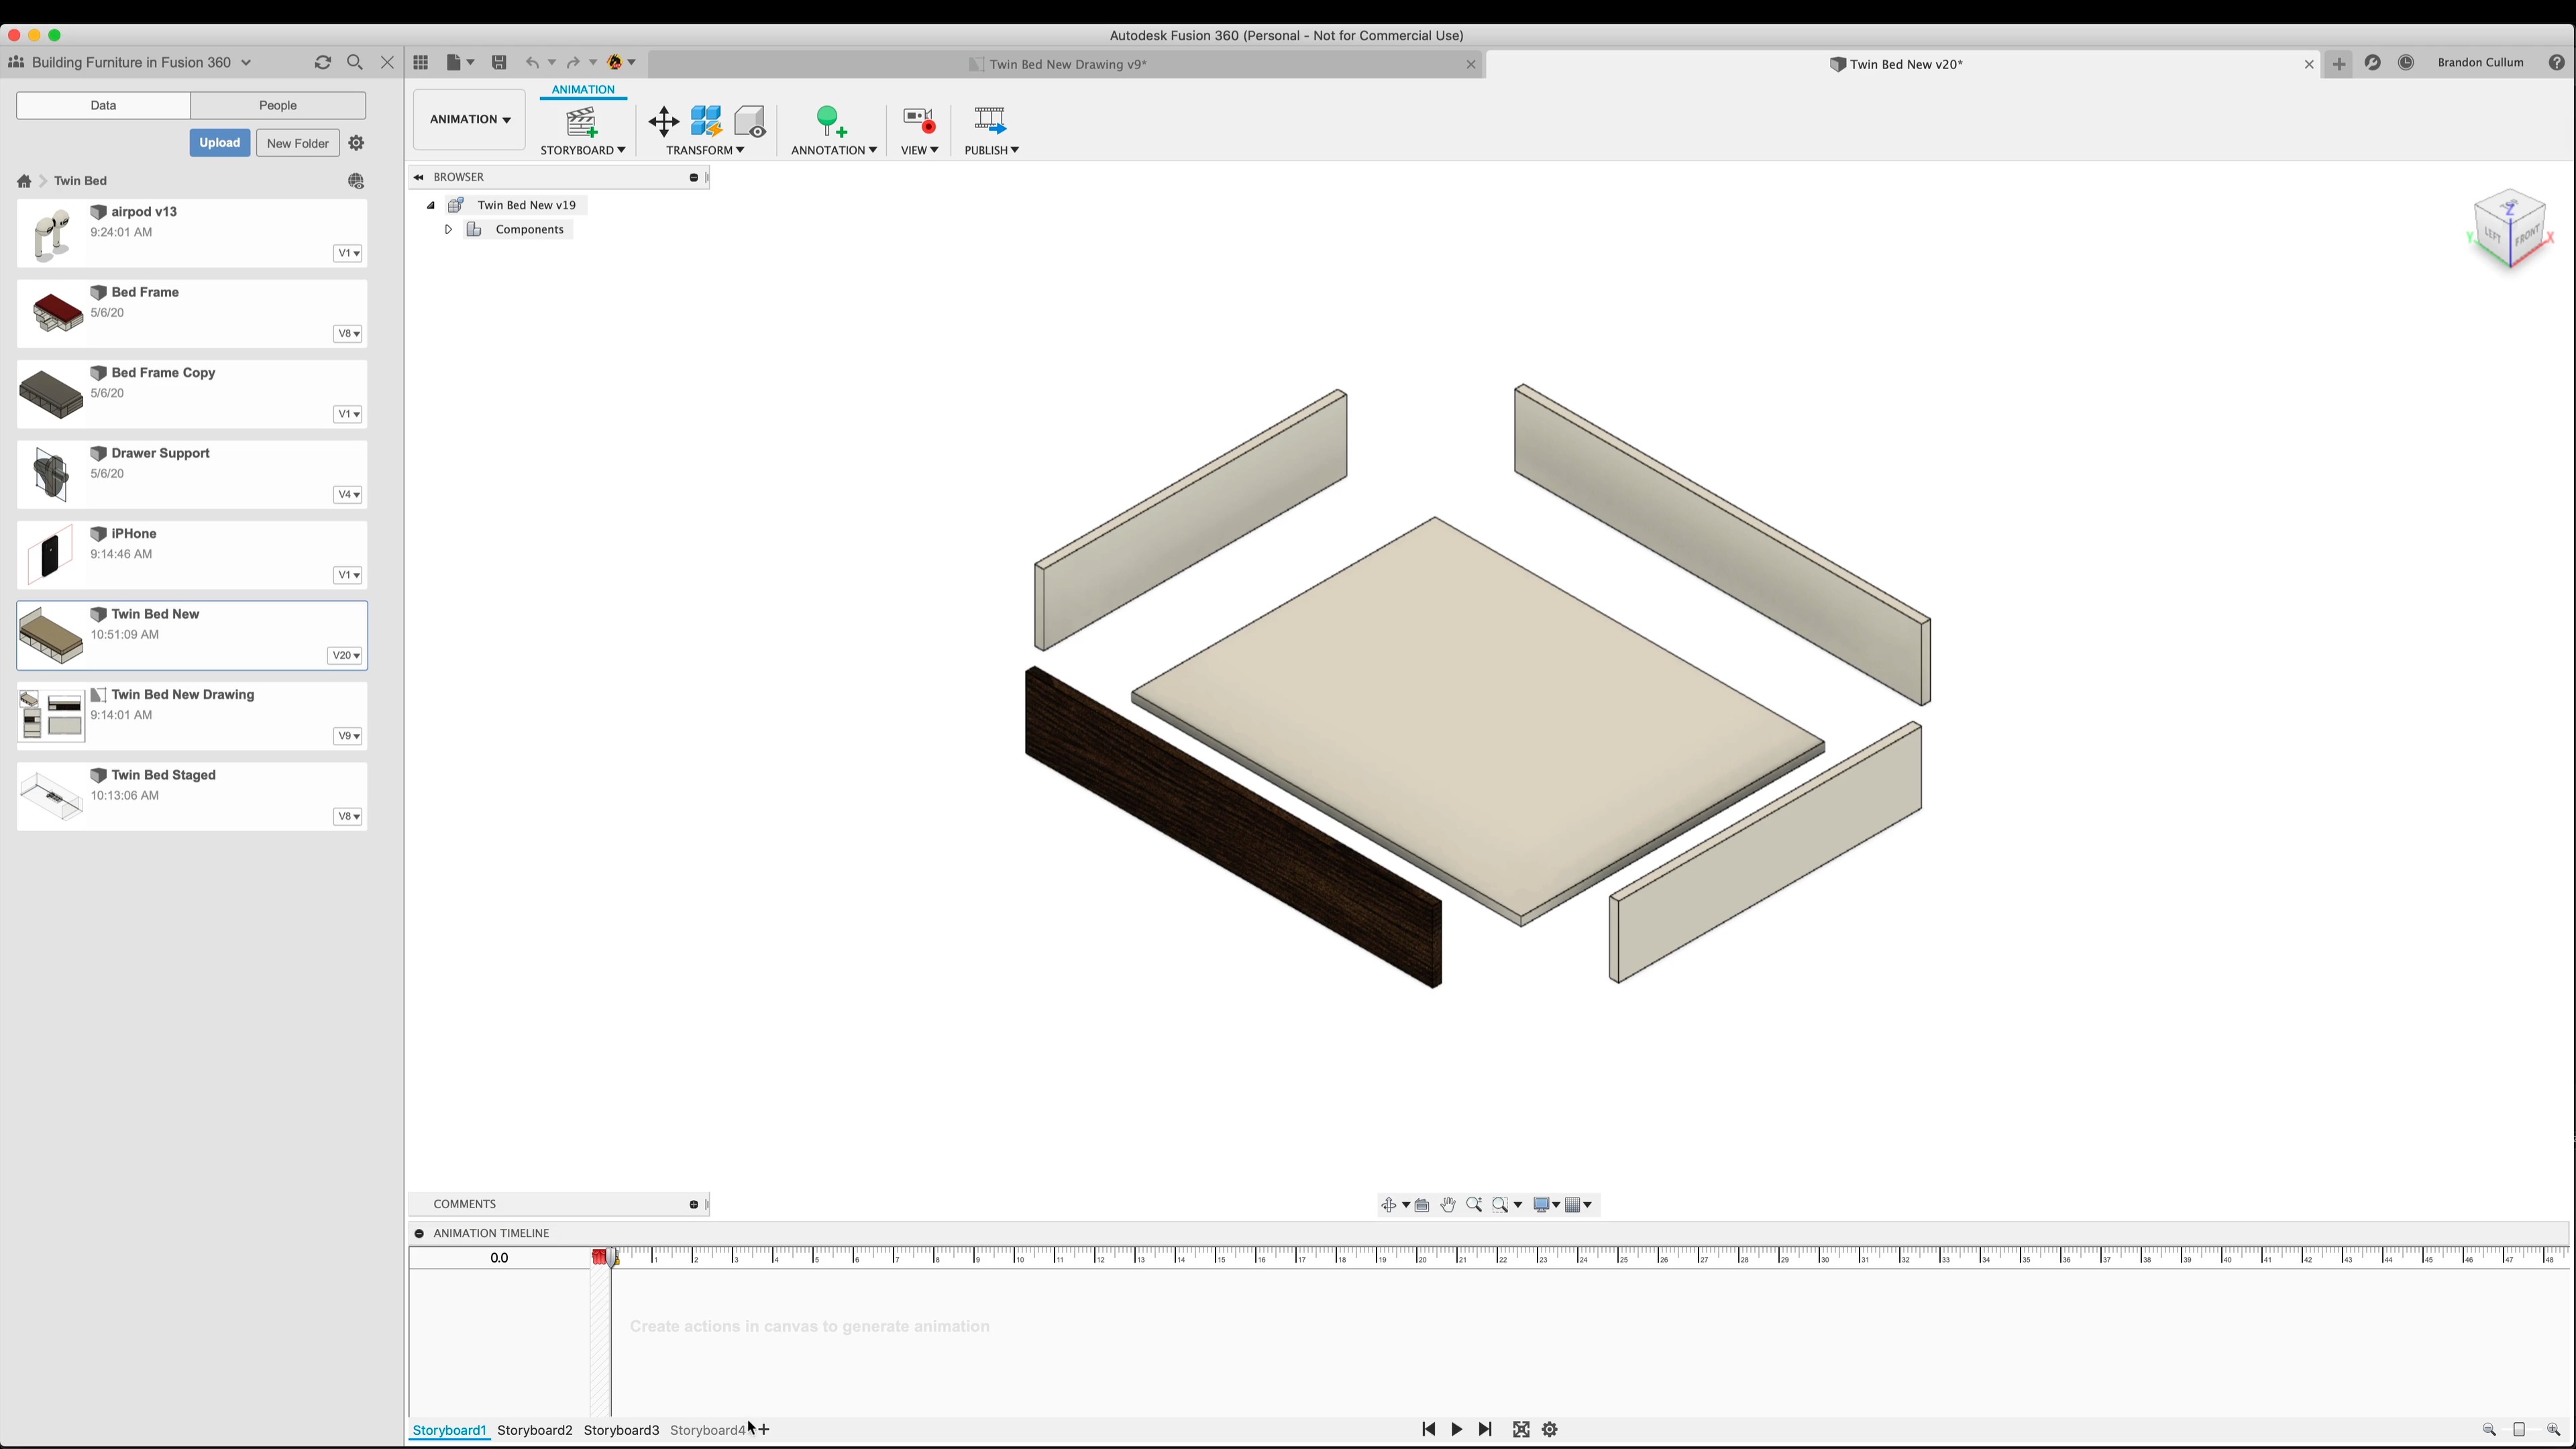This screenshot has height=1449, width=2576.
Task: Add an annotation callout with green pin icon
Action: coord(831,122)
